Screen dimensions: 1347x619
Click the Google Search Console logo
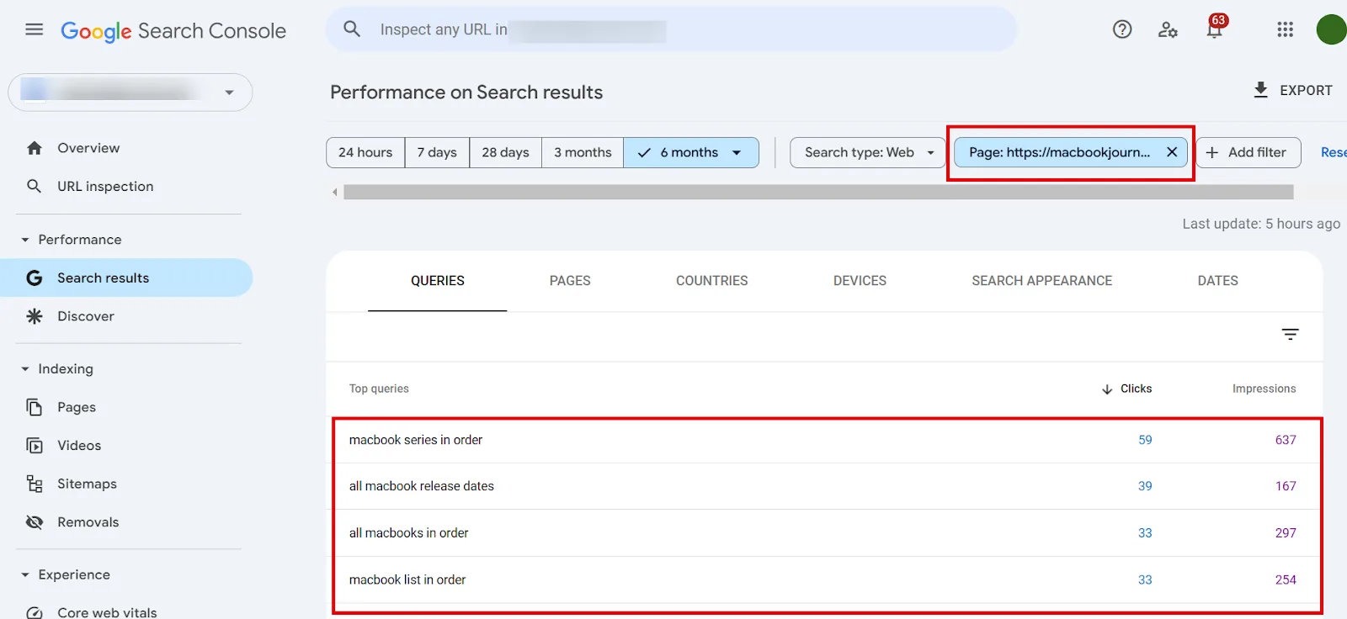click(x=173, y=31)
